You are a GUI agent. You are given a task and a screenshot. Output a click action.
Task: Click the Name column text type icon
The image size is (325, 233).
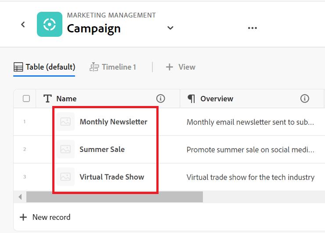coord(48,99)
